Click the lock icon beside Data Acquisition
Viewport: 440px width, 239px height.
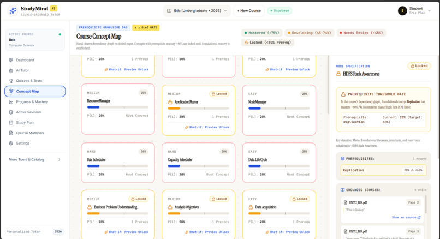coord(251,207)
